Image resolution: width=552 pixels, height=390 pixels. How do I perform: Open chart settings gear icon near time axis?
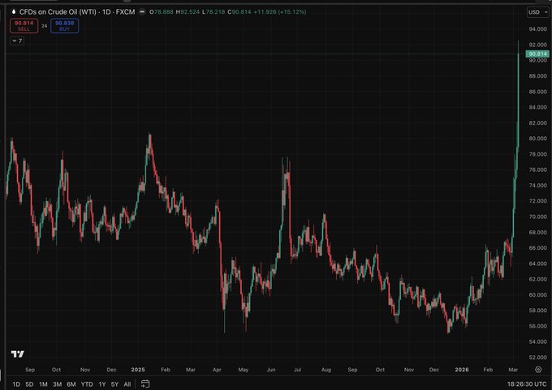(538, 369)
